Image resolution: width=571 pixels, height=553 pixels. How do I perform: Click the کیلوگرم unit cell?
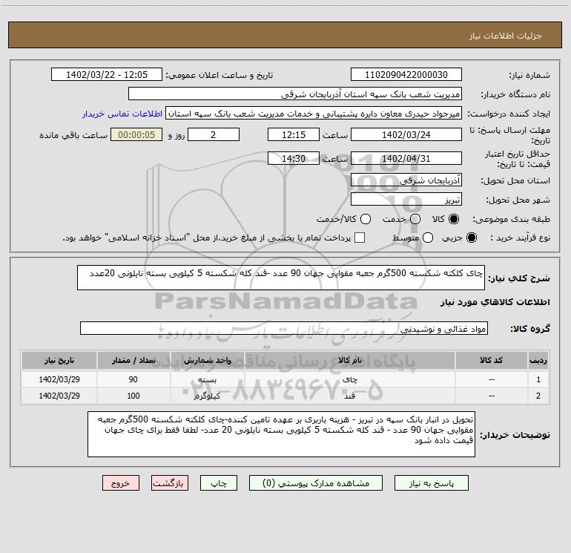tap(207, 396)
